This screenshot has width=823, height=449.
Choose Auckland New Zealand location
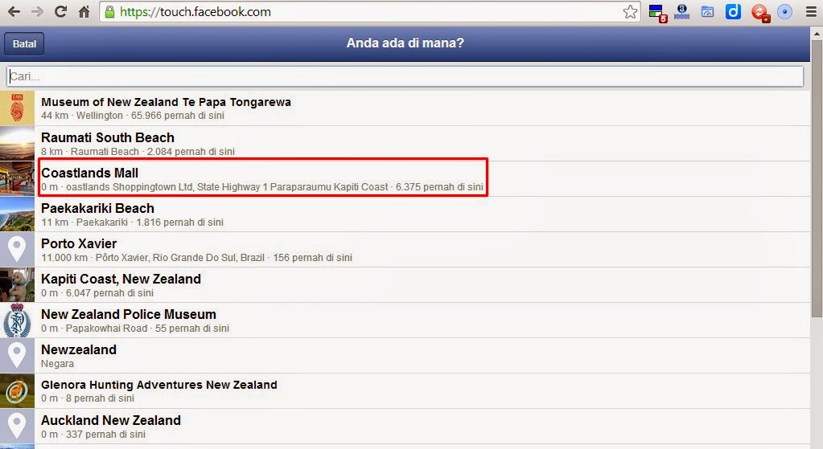[405, 427]
